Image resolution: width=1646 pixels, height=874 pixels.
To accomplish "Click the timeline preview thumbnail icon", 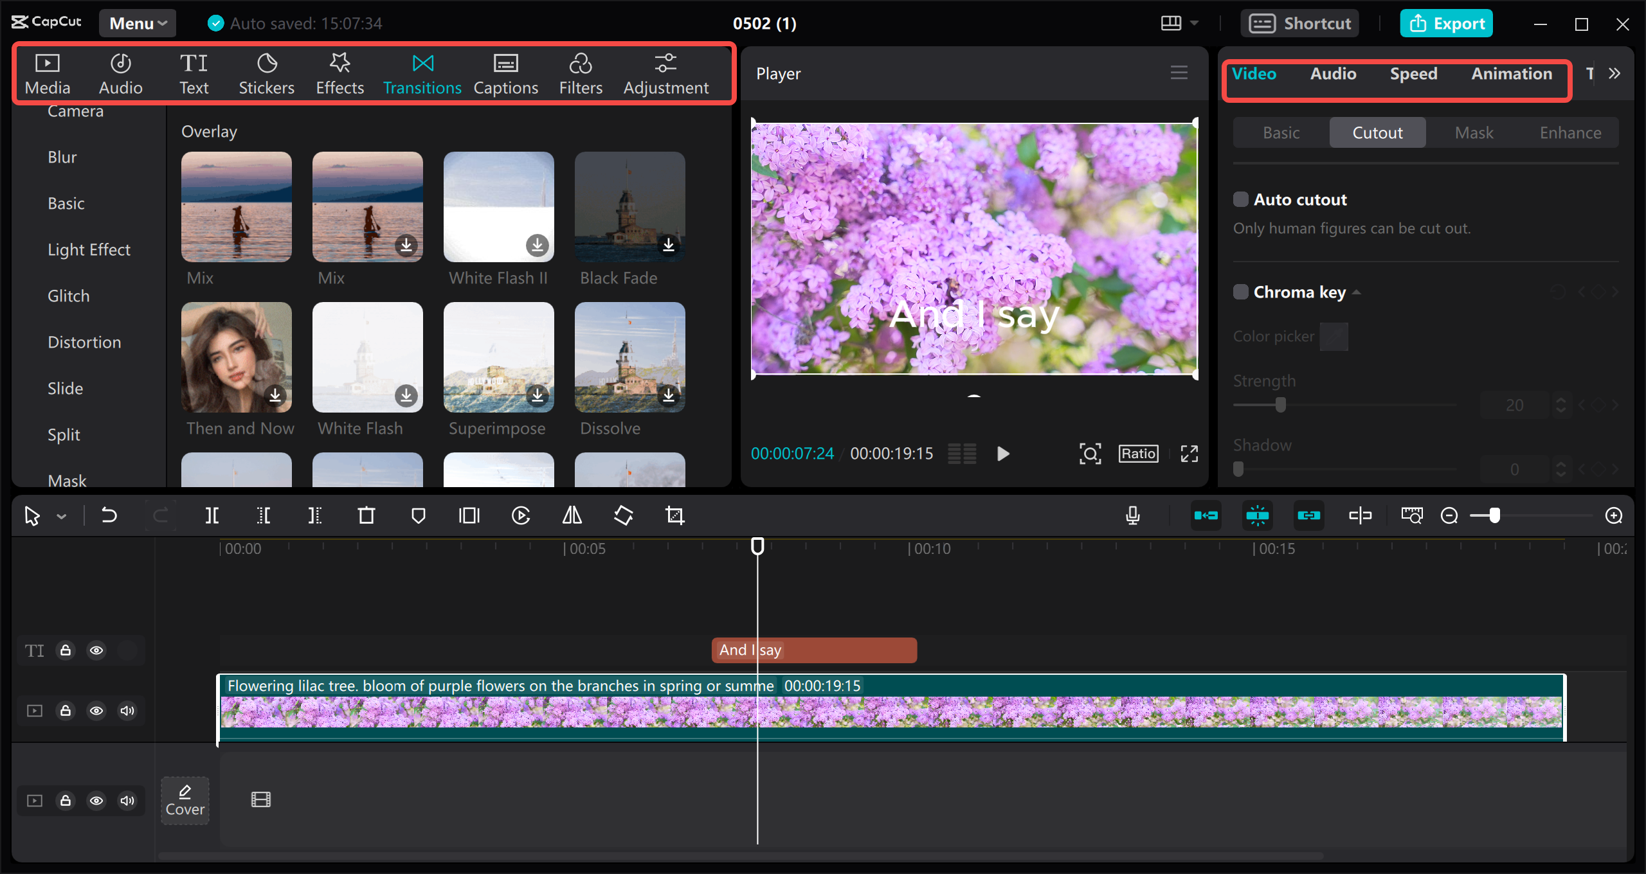I will (x=1412, y=515).
